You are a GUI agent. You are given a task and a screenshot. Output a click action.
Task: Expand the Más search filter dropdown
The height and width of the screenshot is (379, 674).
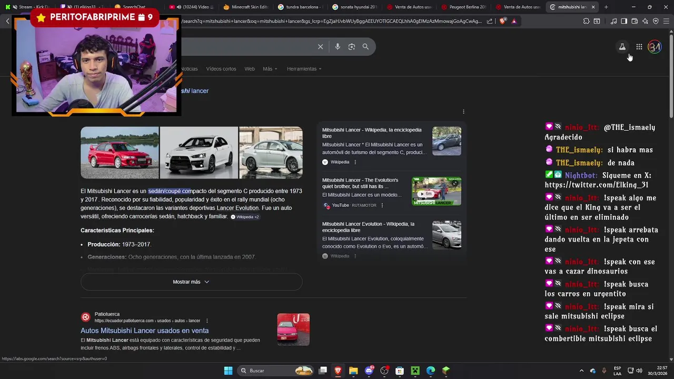click(x=270, y=69)
